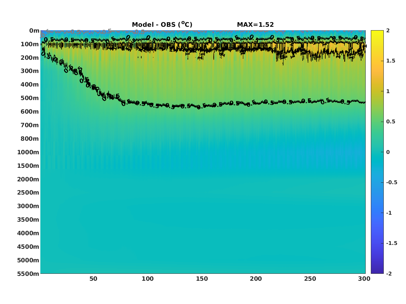Image resolution: width=406 pixels, height=304 pixels.
Task: Click the '500m' depth axis label
Action: tap(30, 98)
